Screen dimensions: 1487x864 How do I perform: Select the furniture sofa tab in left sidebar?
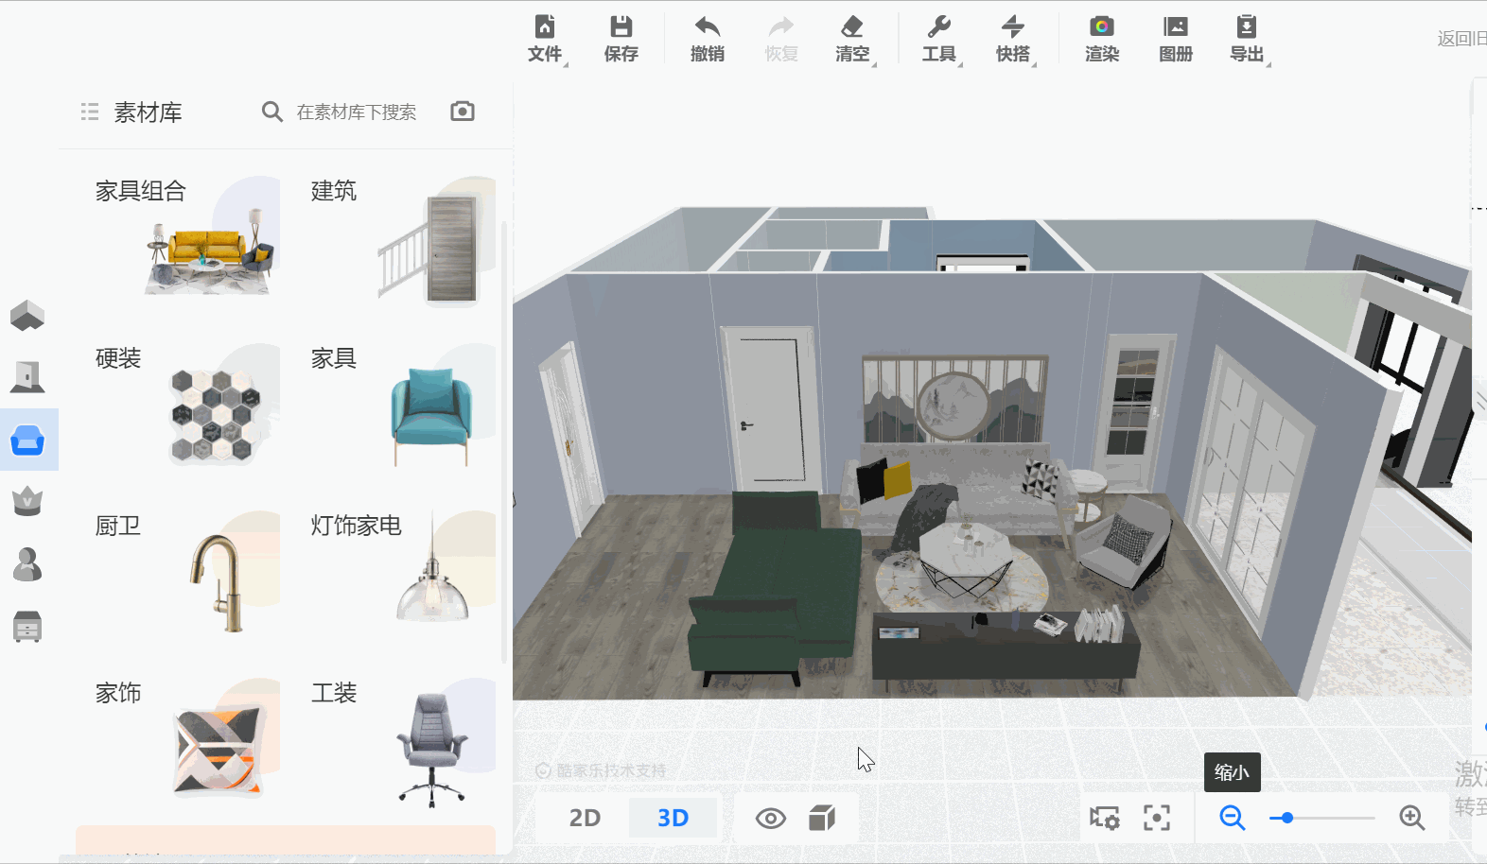coord(27,440)
